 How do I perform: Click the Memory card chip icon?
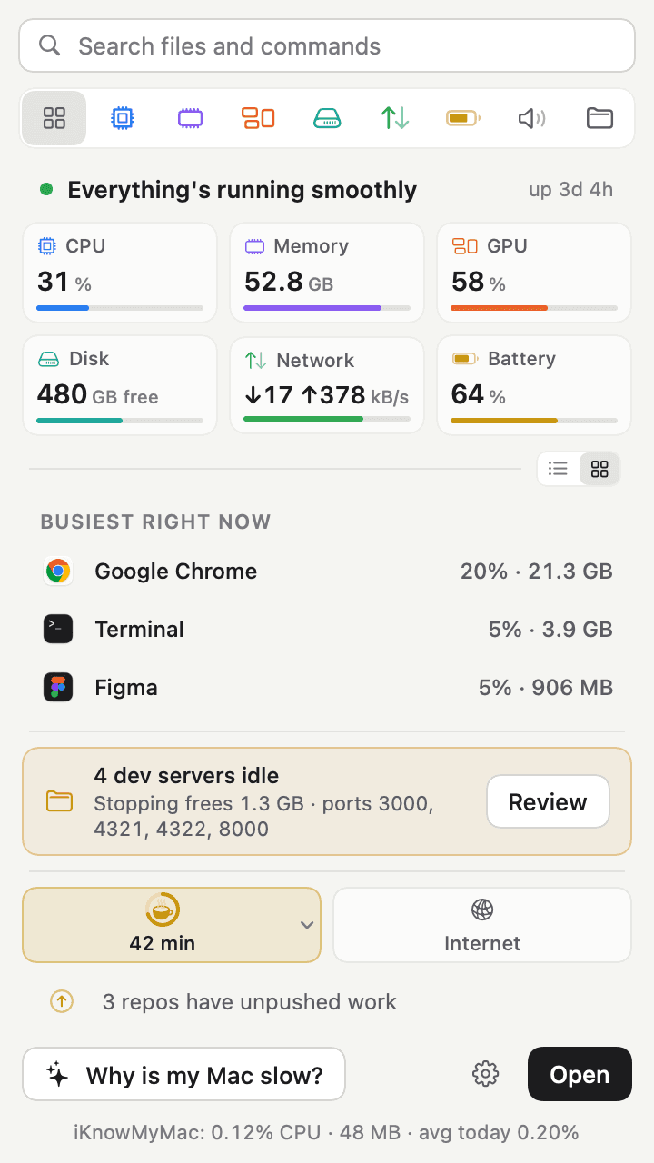[254, 246]
